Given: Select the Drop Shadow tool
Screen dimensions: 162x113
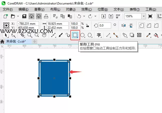Looking at the screenshot, I should 132,35.
